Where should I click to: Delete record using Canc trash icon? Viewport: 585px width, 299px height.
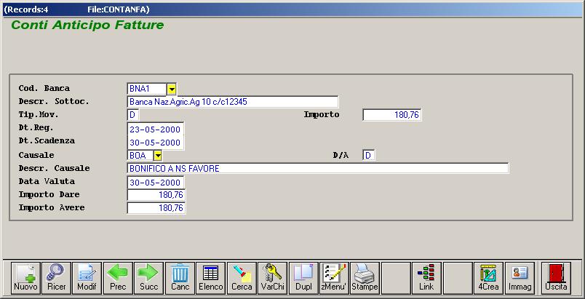click(x=180, y=277)
